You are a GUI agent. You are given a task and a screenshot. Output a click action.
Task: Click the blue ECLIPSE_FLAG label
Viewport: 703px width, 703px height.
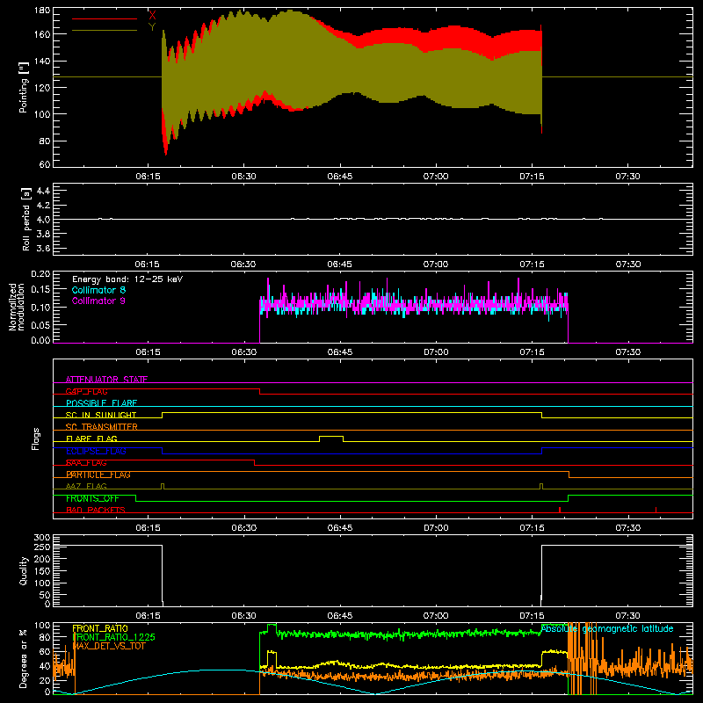[96, 451]
